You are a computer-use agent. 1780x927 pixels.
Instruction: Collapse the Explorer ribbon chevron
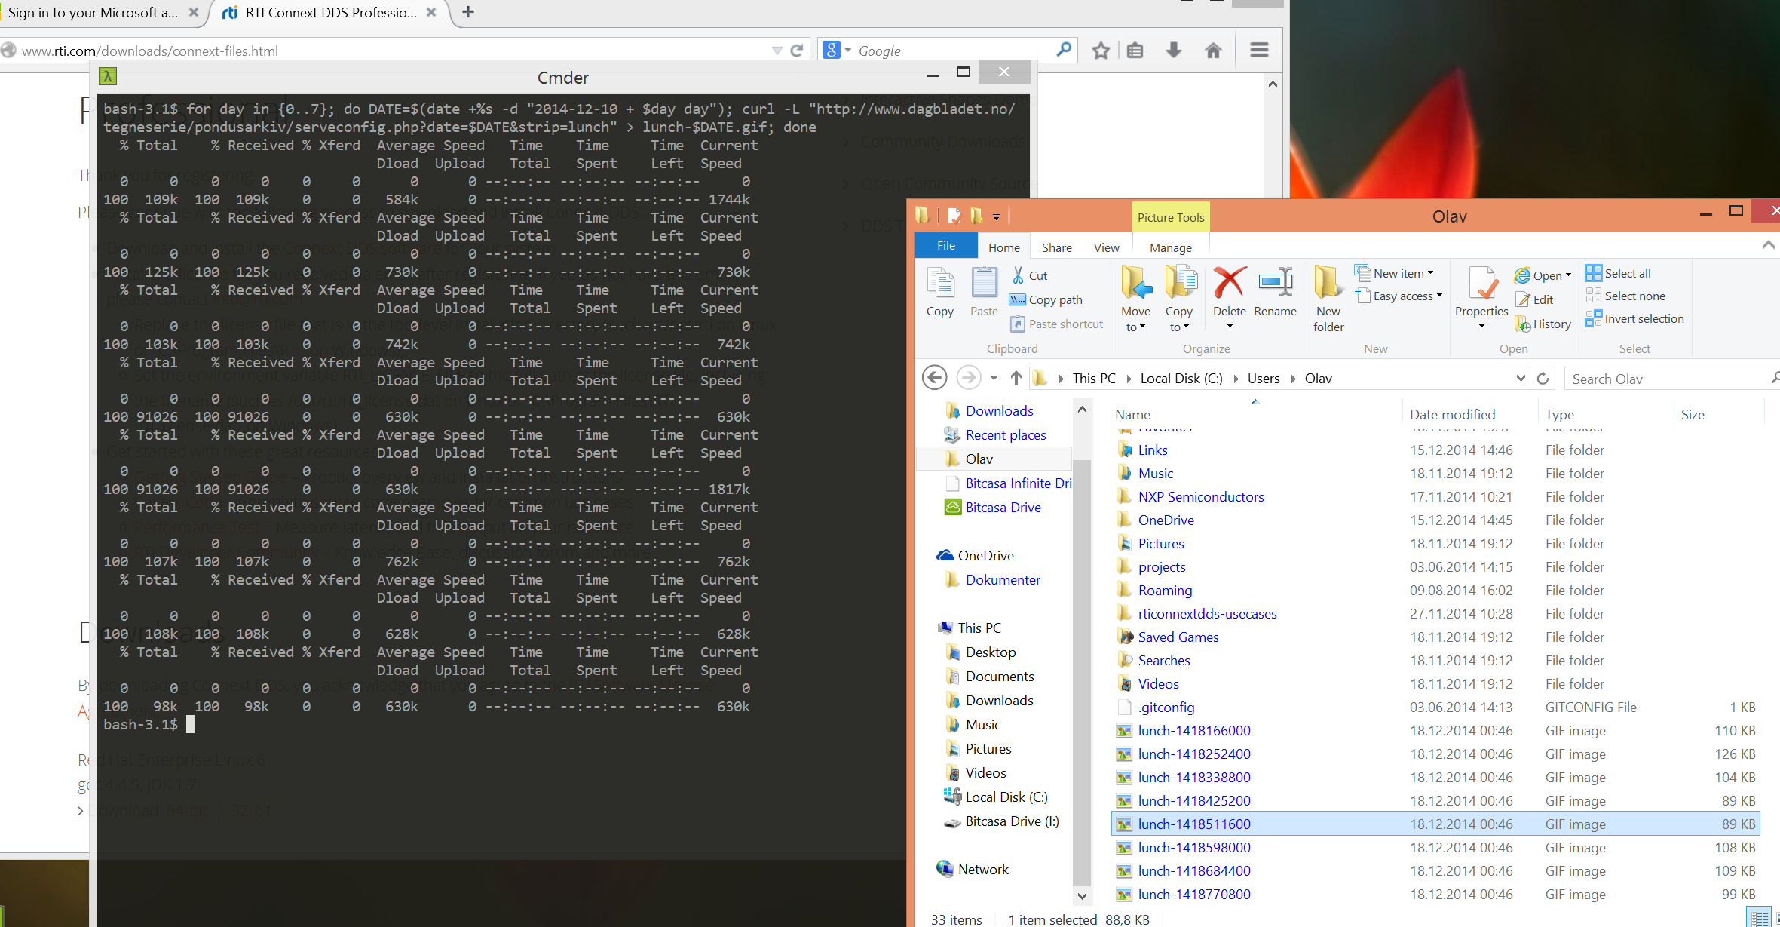coord(1768,244)
